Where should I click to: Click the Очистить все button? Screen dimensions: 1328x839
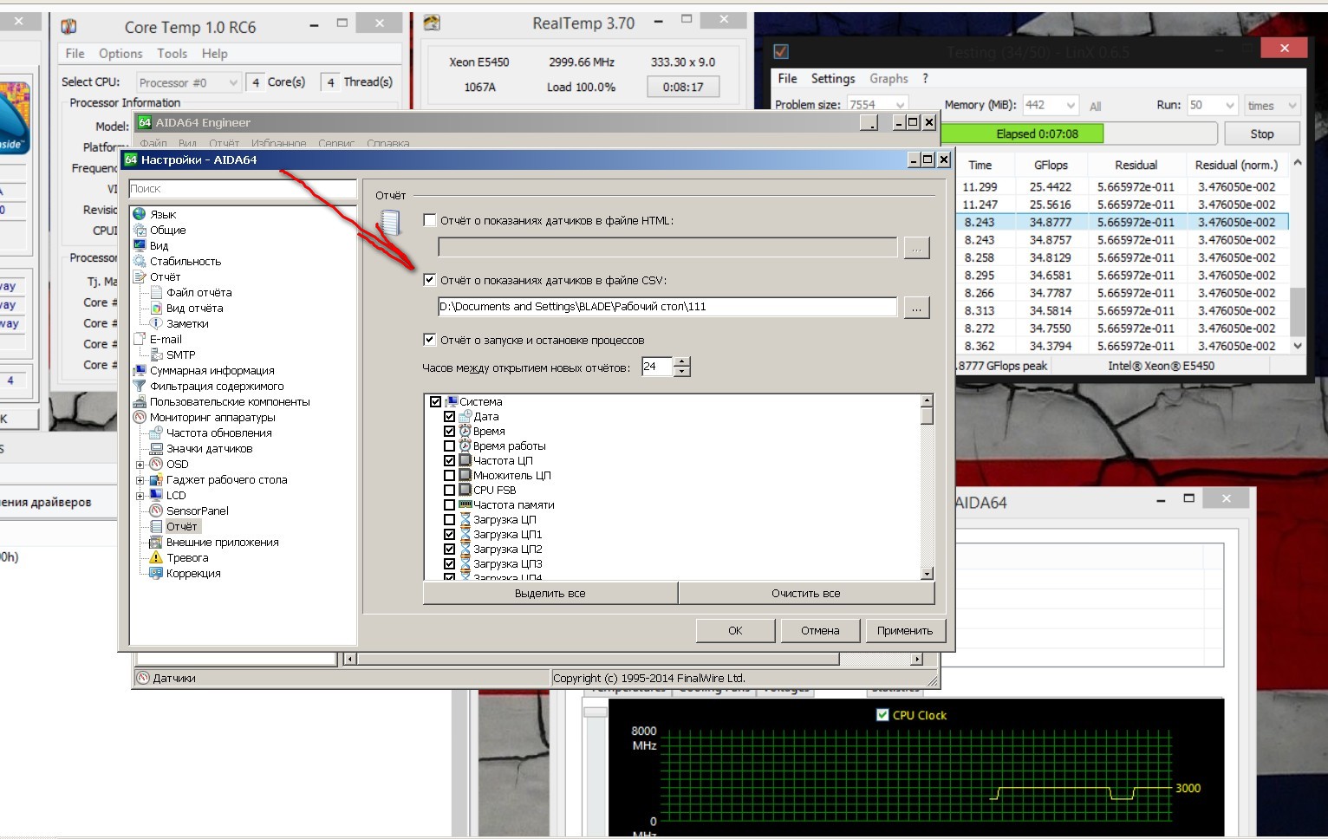click(806, 593)
